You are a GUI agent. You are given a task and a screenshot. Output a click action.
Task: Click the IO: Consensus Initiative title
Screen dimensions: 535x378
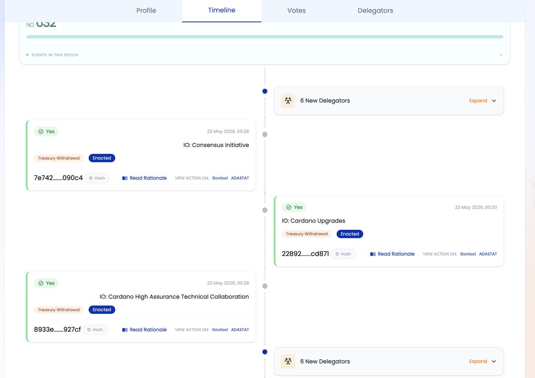pos(216,145)
